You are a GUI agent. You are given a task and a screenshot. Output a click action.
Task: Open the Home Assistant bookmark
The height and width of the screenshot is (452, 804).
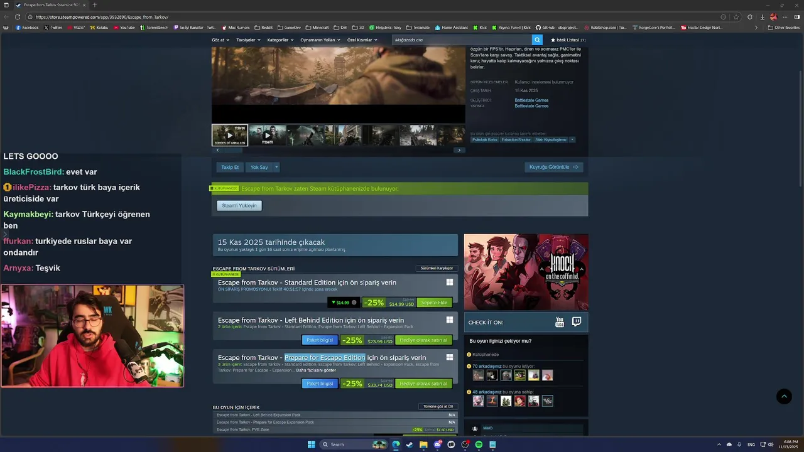(452, 28)
